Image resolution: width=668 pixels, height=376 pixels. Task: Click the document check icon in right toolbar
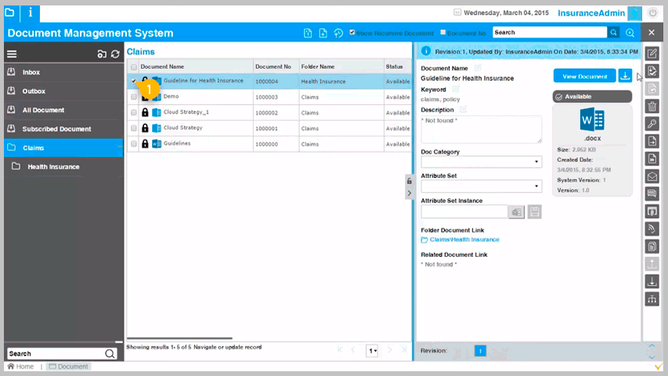(x=652, y=70)
